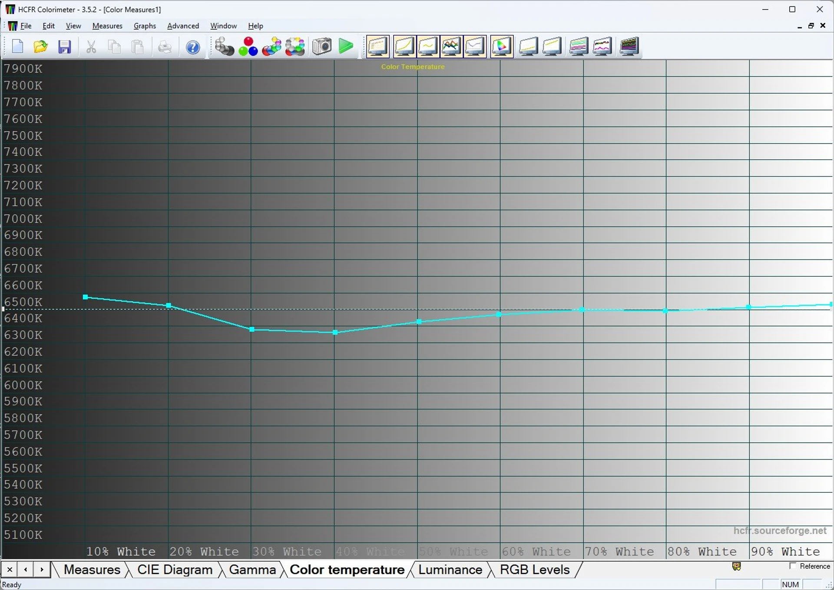
Task: Click the 90% White axis label
Action: (x=785, y=552)
